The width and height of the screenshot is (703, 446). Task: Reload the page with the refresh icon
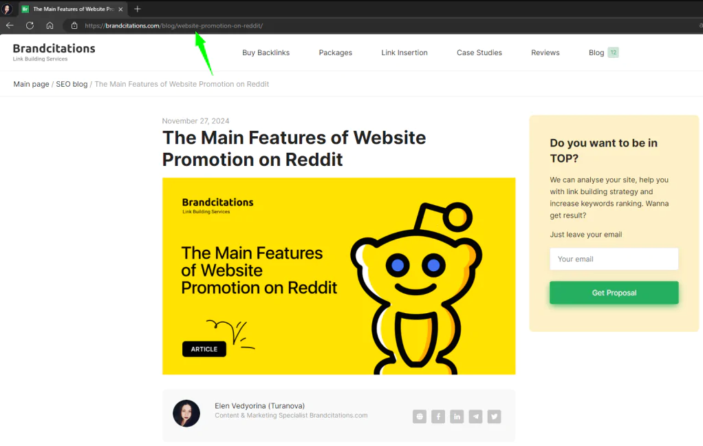(x=30, y=25)
